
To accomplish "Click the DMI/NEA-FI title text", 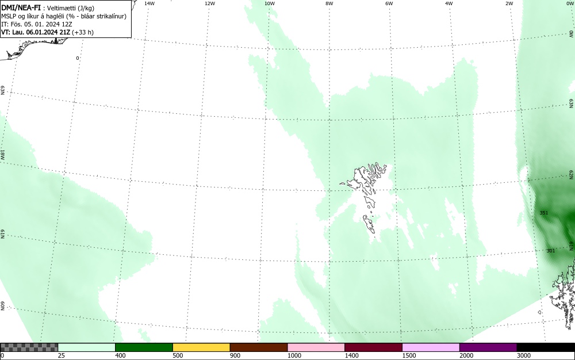I will (21, 7).
